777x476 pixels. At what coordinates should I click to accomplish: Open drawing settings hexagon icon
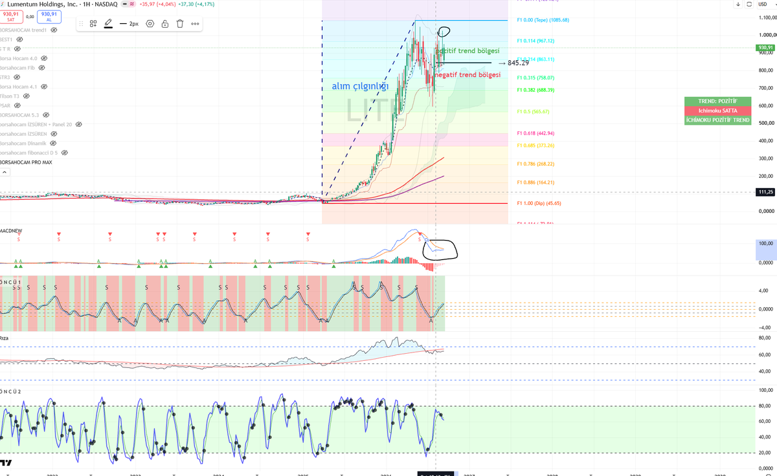click(150, 24)
